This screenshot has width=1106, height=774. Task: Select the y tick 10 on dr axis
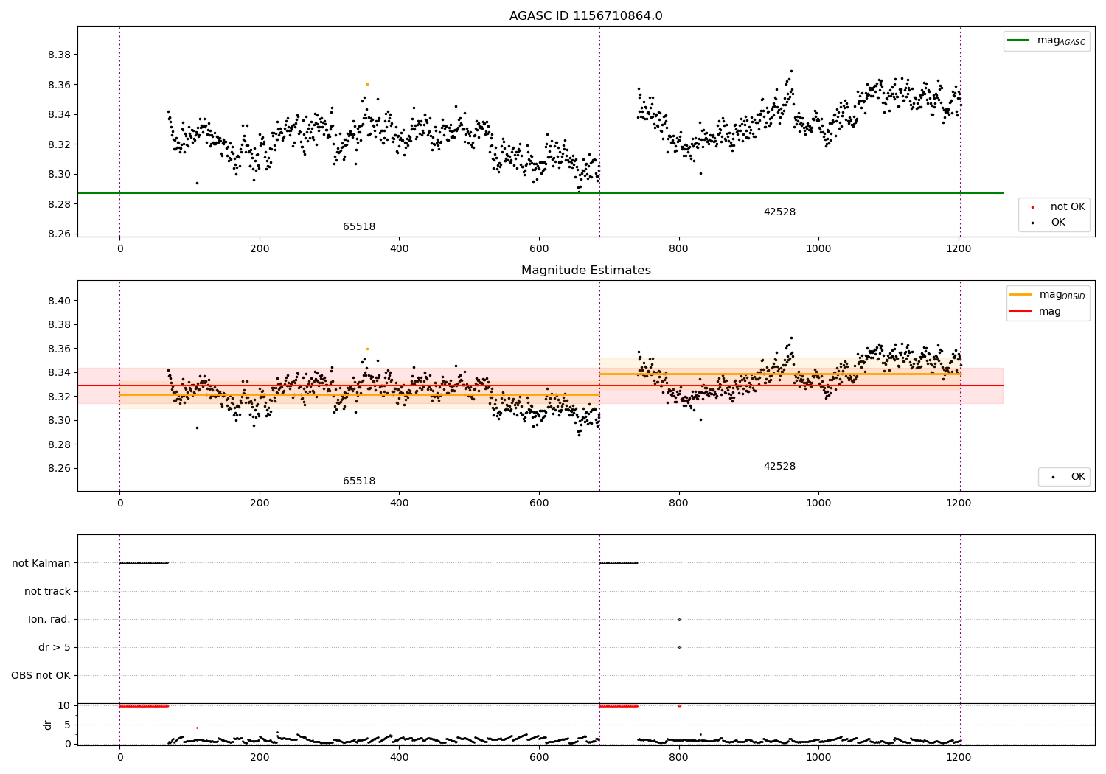click(x=64, y=706)
